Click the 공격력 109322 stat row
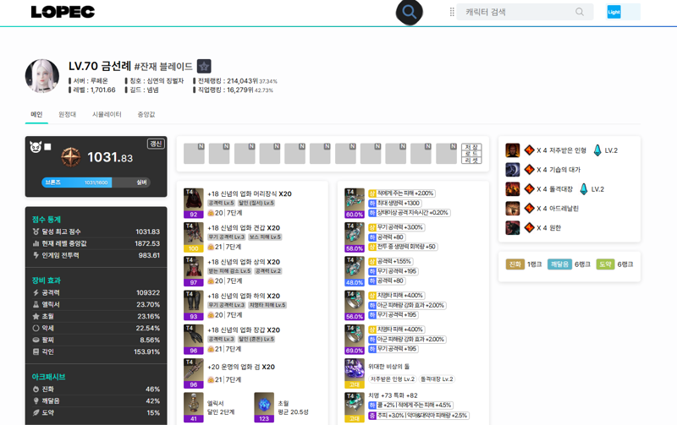This screenshot has width=677, height=425. [96, 292]
